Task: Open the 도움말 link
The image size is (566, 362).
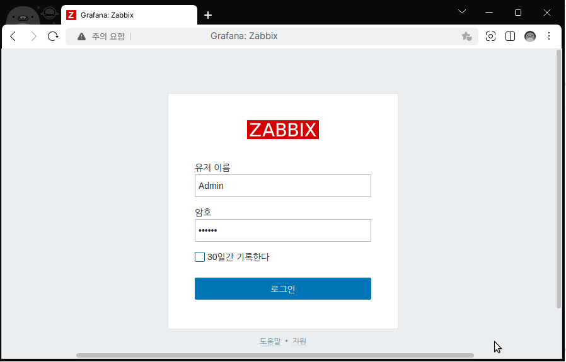Action: click(x=270, y=341)
